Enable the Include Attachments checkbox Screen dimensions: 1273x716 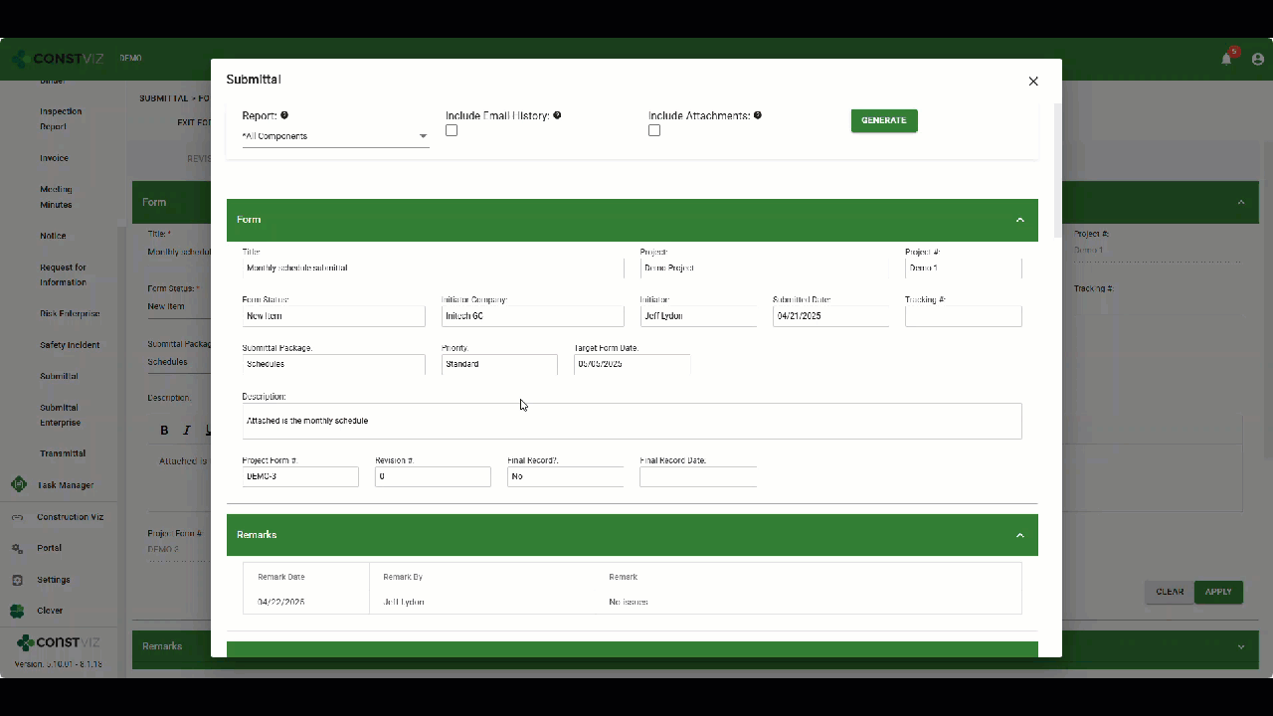tap(654, 130)
